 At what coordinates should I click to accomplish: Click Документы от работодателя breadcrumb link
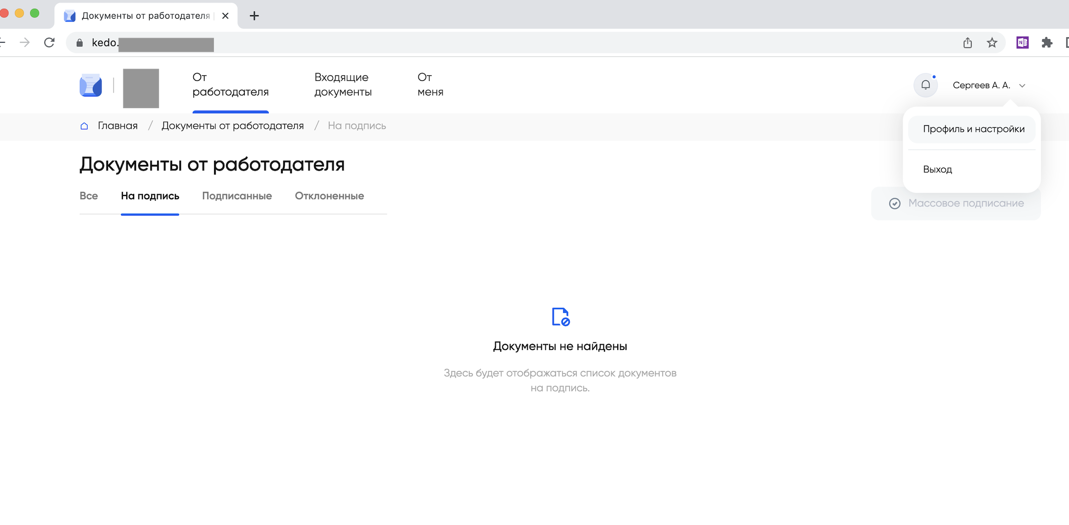point(232,126)
